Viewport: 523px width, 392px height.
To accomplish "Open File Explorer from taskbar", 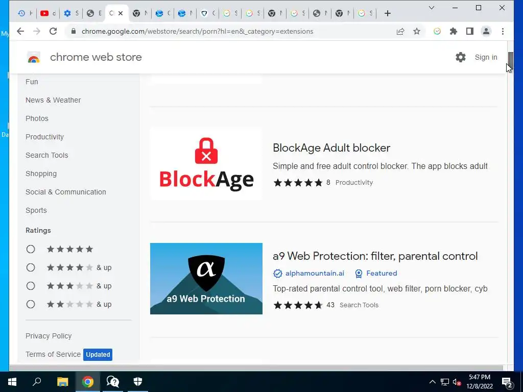I will (x=62, y=382).
